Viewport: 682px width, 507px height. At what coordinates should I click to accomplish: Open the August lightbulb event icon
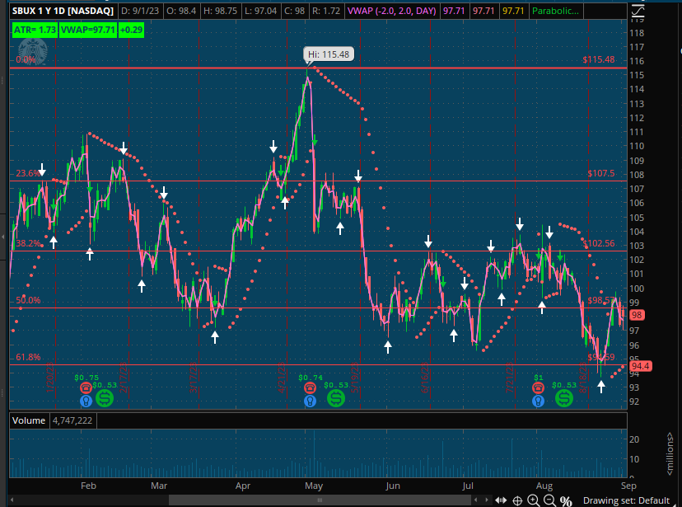tap(538, 401)
